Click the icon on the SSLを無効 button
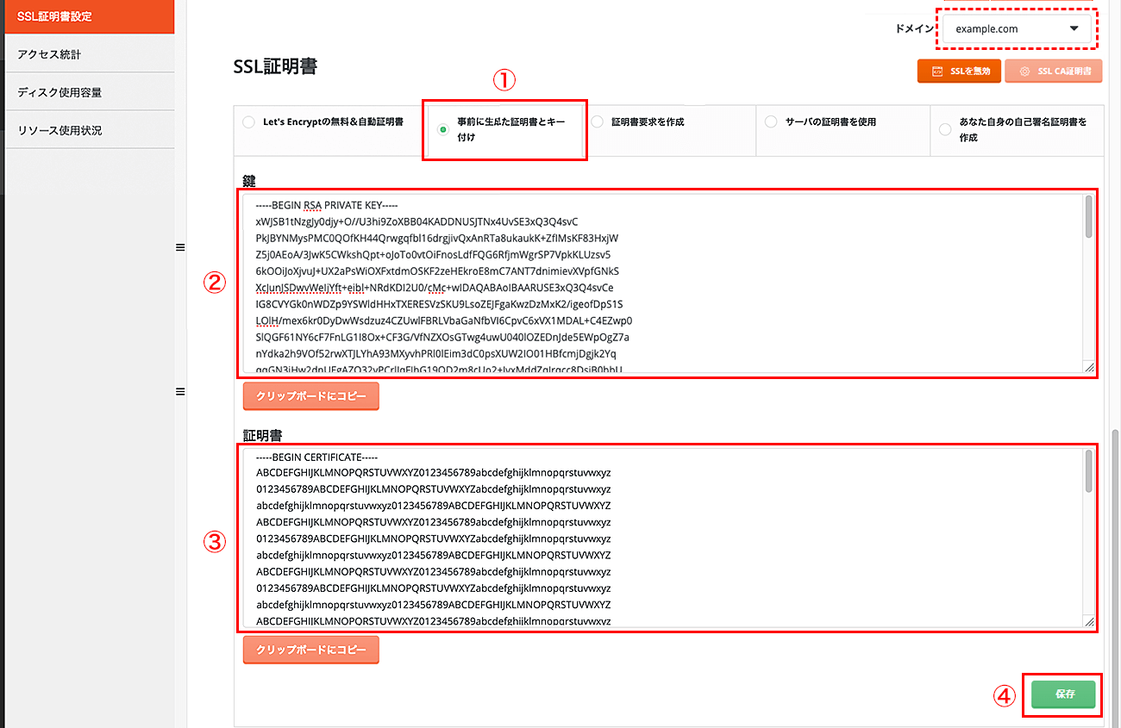1121x728 pixels. pyautogui.click(x=937, y=72)
